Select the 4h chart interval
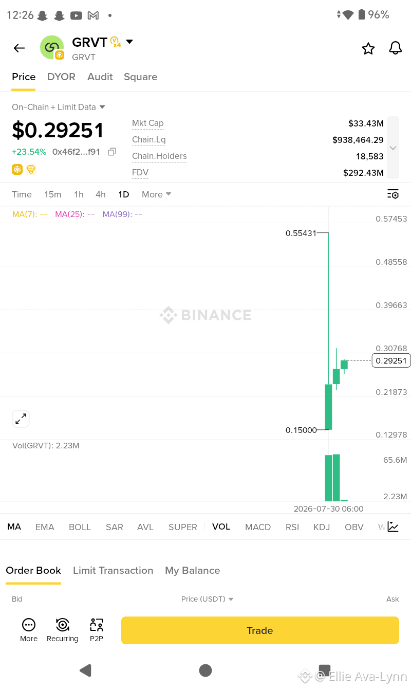 point(101,194)
